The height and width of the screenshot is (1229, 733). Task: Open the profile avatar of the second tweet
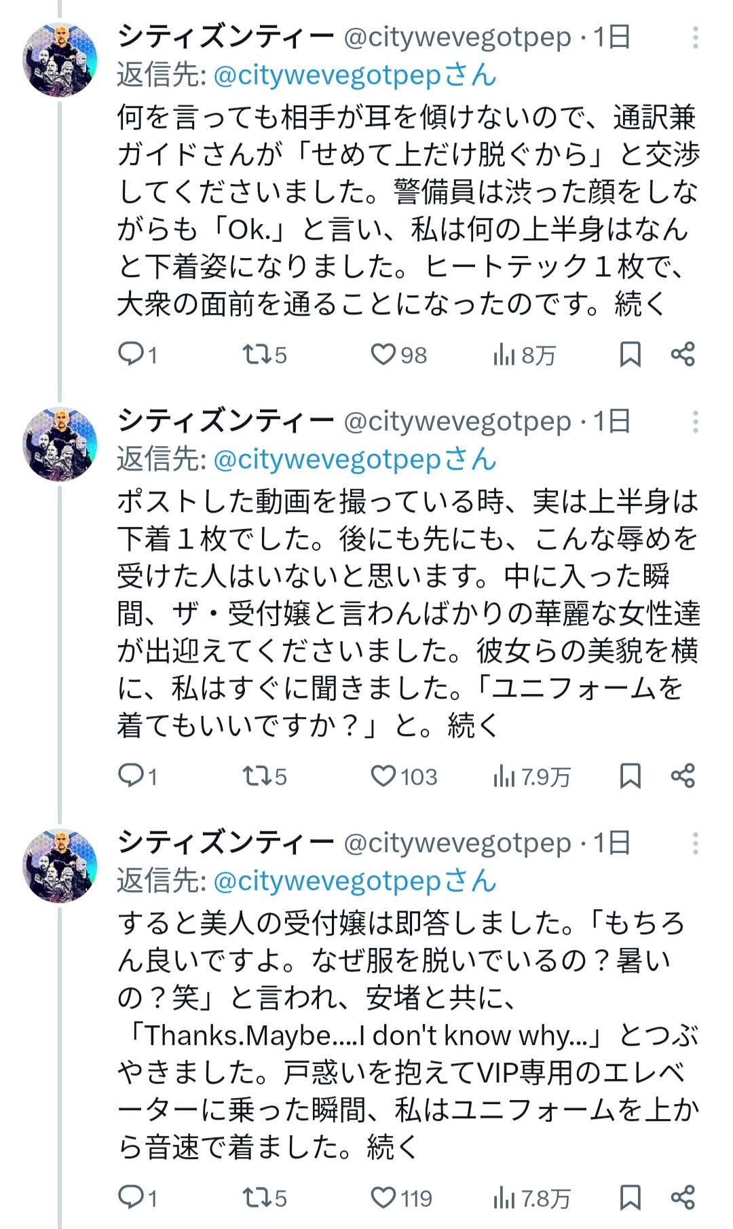[x=60, y=444]
